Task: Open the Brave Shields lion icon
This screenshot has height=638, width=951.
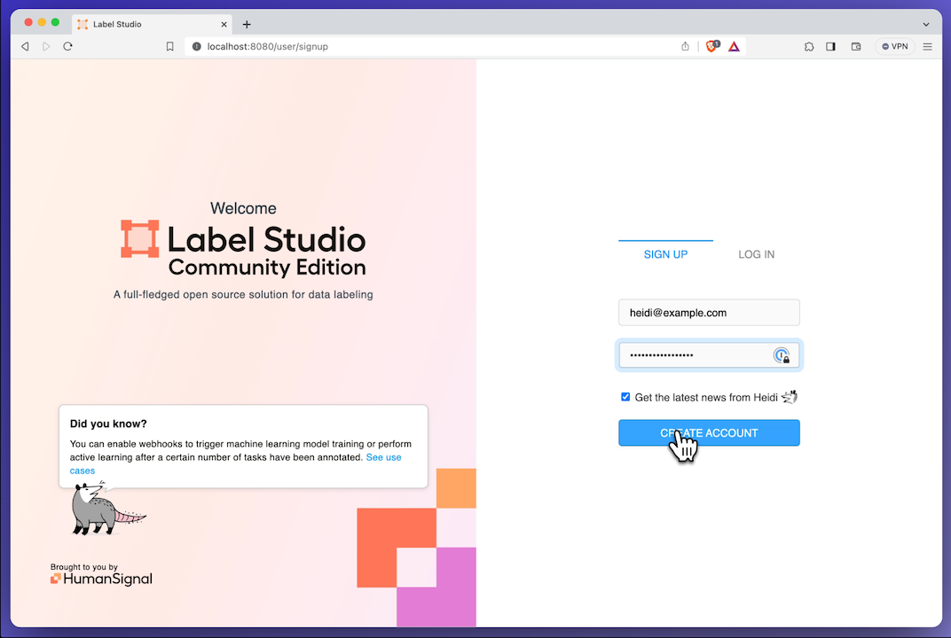Action: pyautogui.click(x=712, y=46)
